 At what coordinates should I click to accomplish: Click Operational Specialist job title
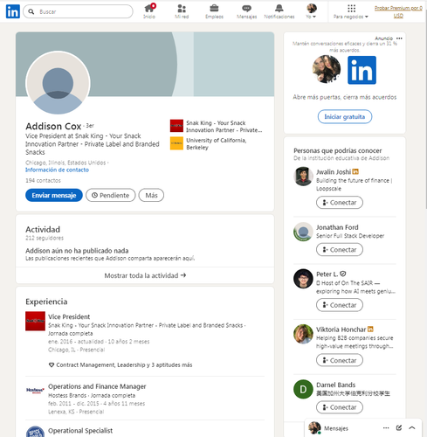(x=80, y=431)
